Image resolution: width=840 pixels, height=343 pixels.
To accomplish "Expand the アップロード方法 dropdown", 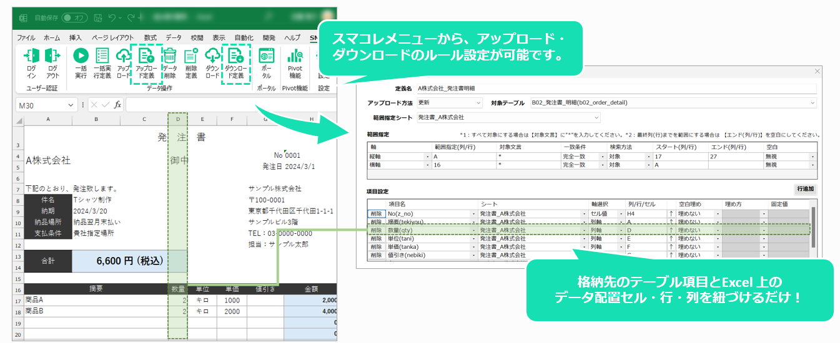I will [450, 102].
